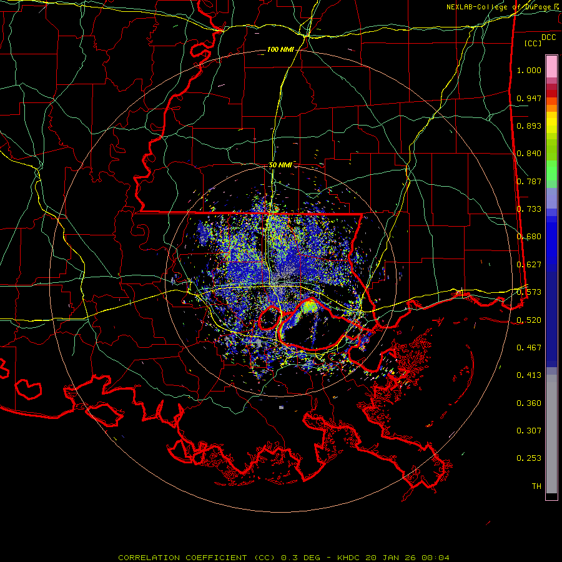Pick the pink segment of color bar
The height and width of the screenshot is (562, 562).
551,66
